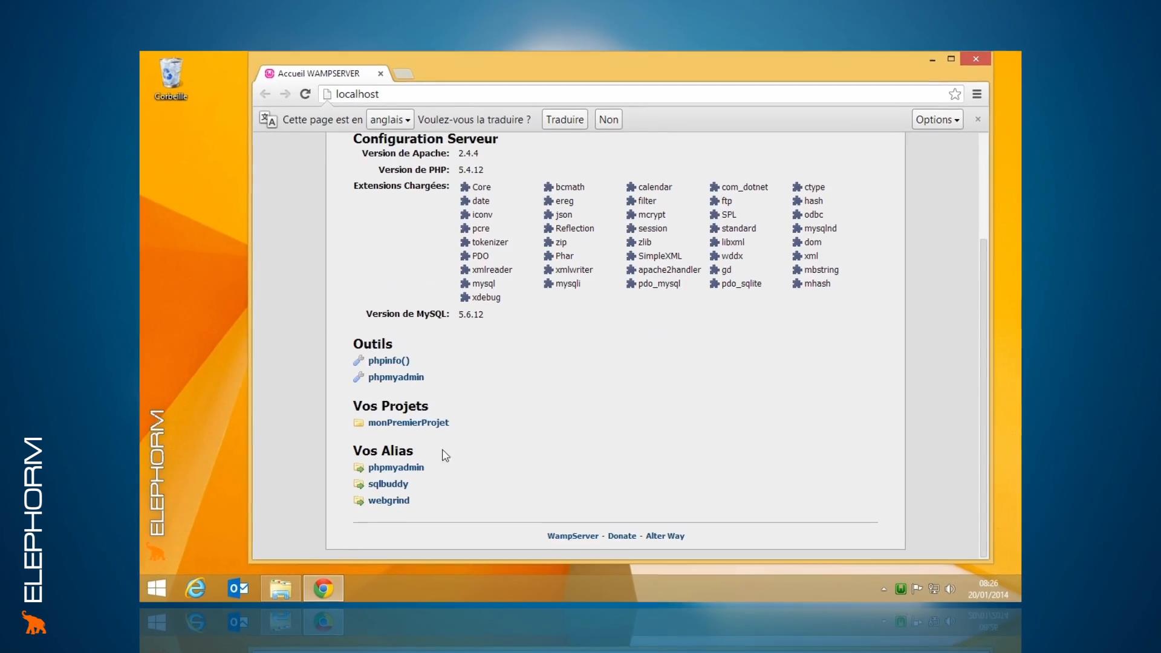
Task: Click the Donate link in the footer
Action: (x=621, y=536)
